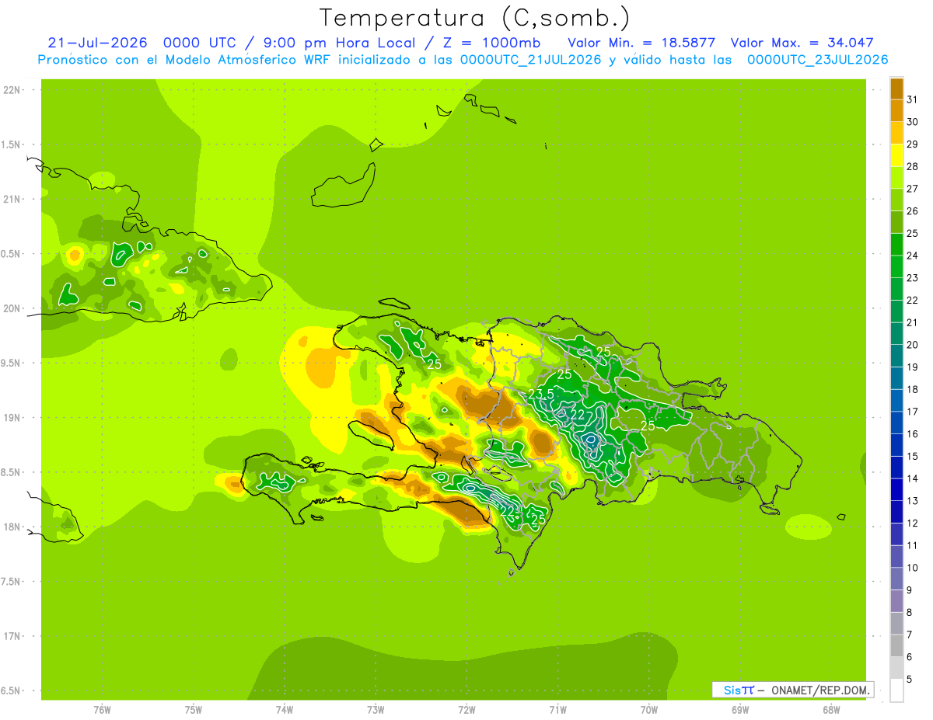Click the "6" label on the color bar

point(910,657)
